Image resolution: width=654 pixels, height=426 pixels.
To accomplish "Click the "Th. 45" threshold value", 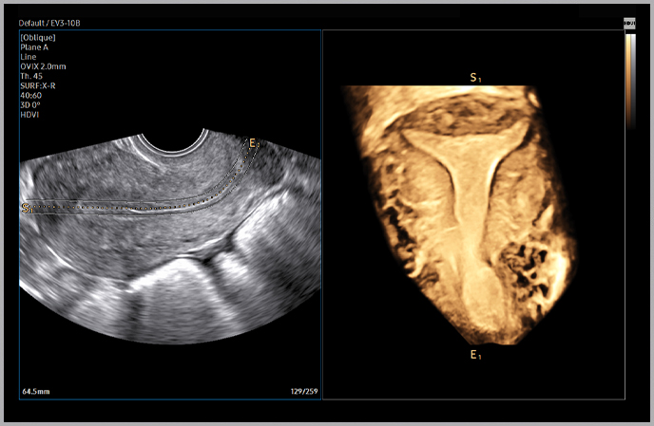I will pos(31,76).
